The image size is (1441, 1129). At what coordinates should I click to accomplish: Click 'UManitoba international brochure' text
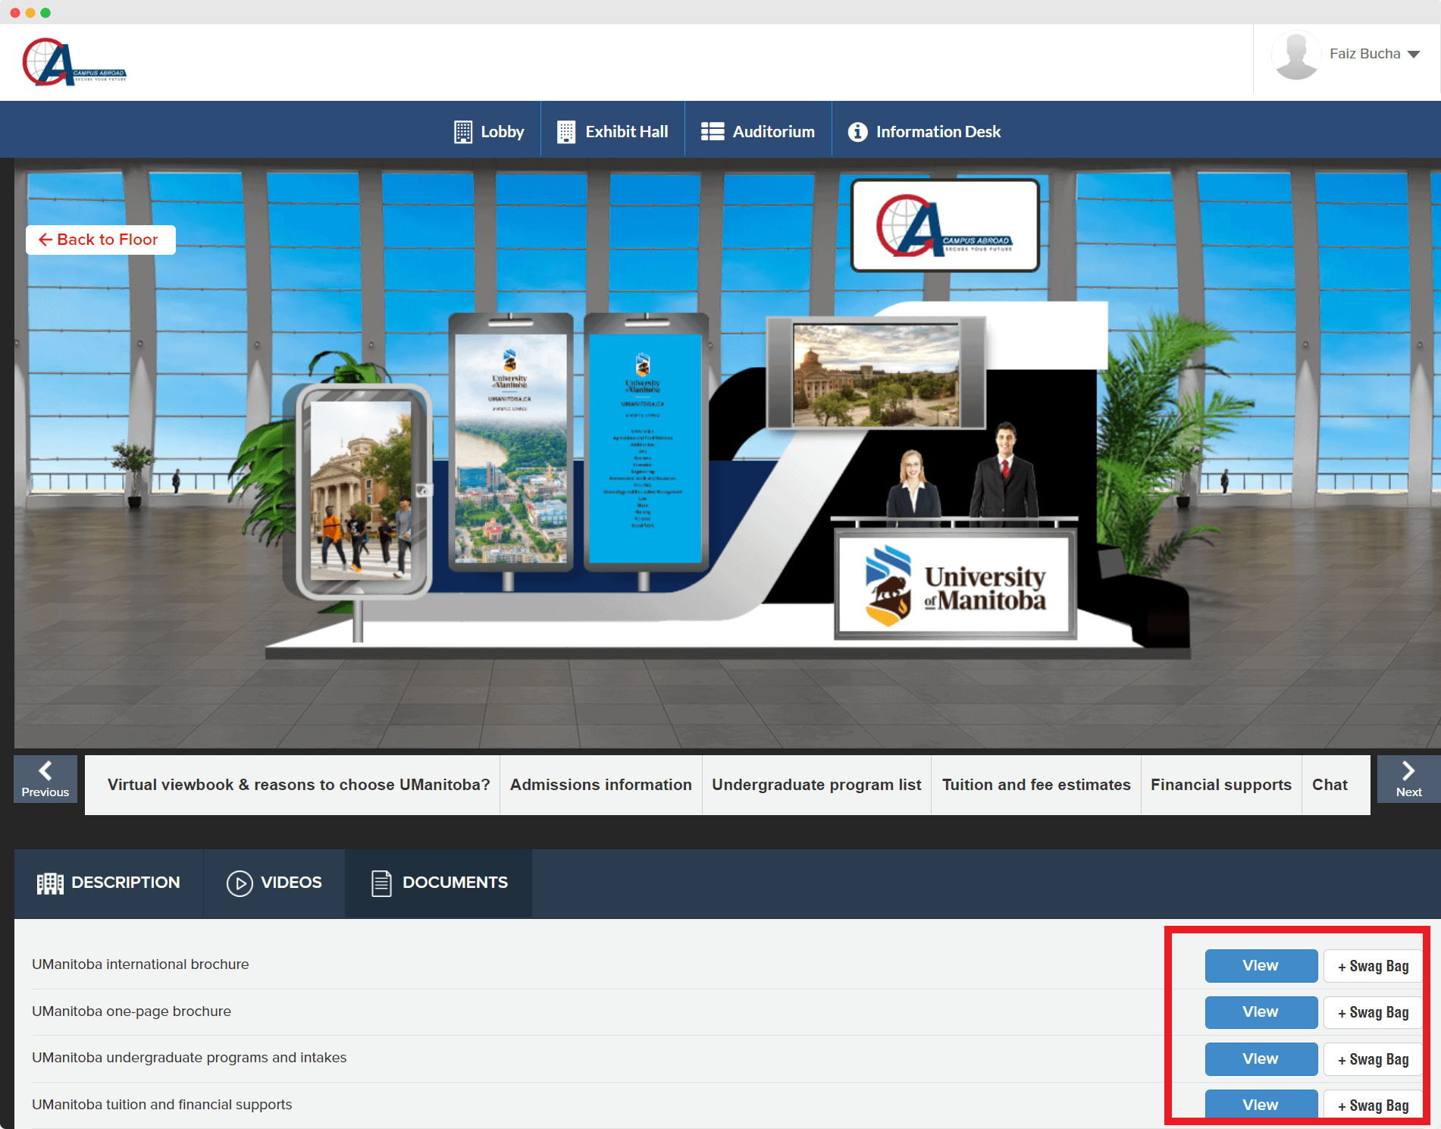click(x=140, y=964)
